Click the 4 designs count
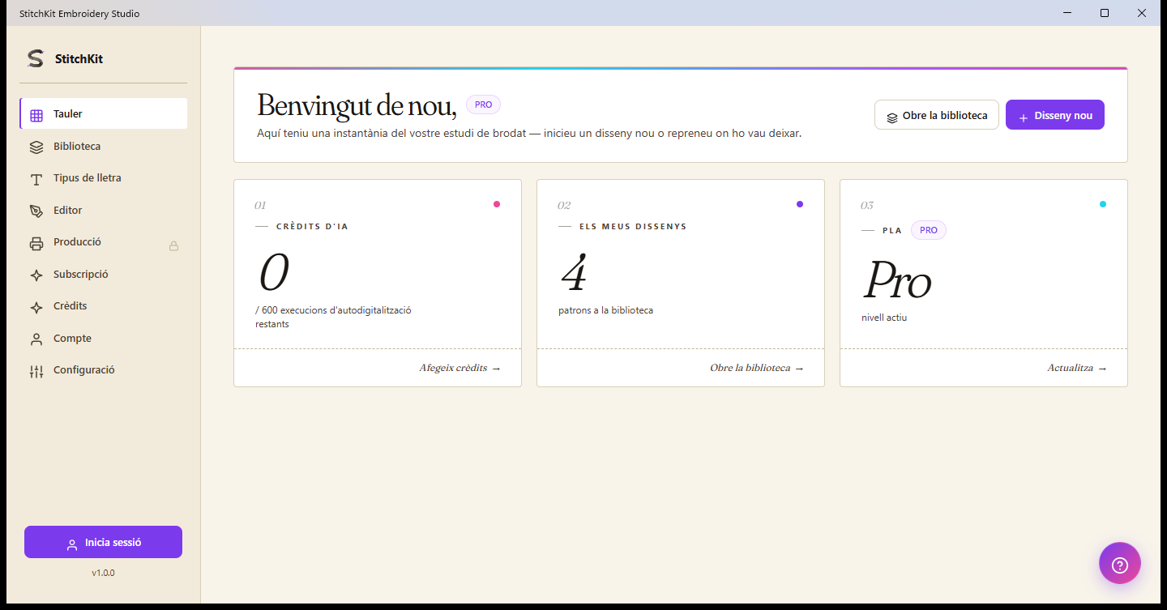This screenshot has height=610, width=1167. pos(573,272)
